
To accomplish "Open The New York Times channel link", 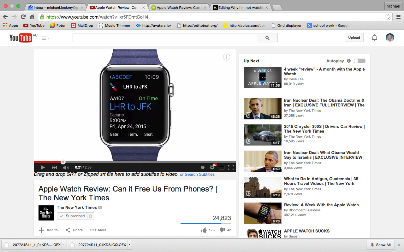I will 77,207.
